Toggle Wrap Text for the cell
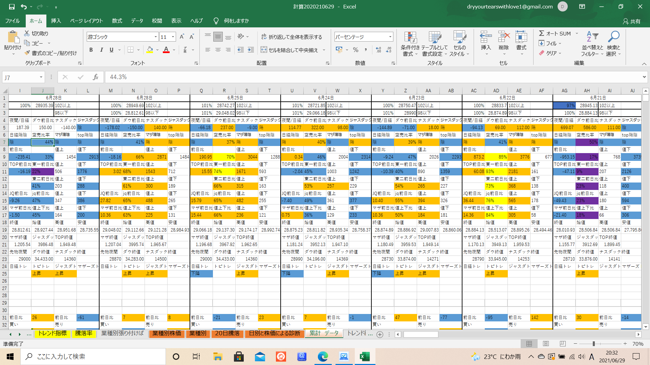This screenshot has height=365, width=650. (291, 37)
